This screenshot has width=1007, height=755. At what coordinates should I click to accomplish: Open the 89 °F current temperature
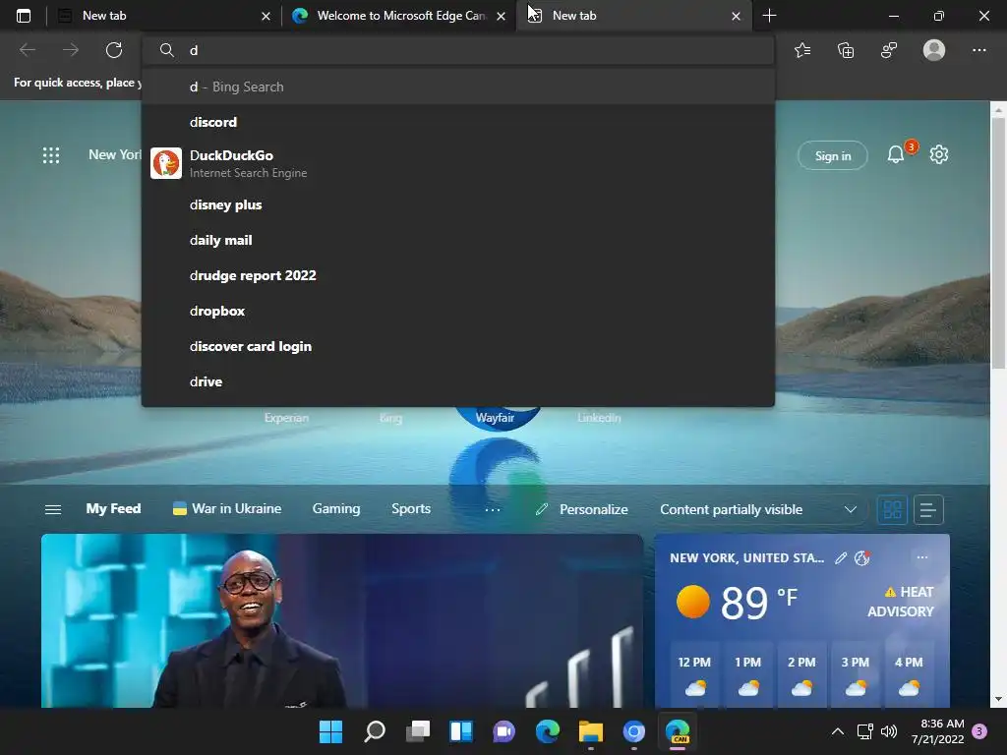pyautogui.click(x=759, y=603)
